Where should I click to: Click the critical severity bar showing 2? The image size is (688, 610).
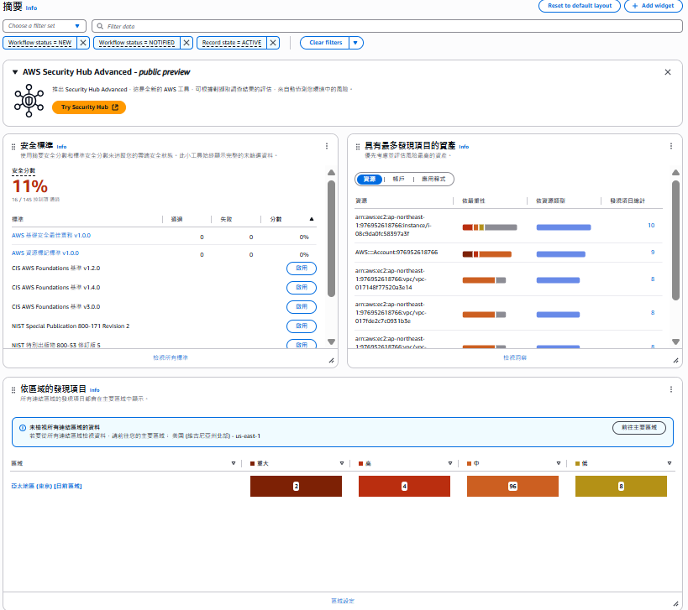[297, 487]
